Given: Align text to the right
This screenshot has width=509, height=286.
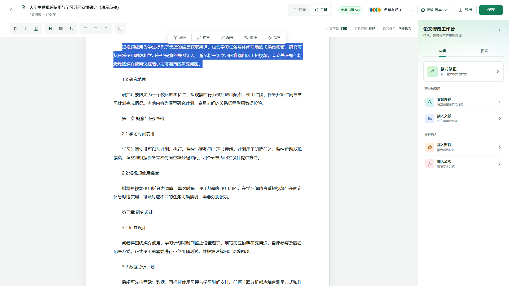Looking at the screenshot, I should pyautogui.click(x=106, y=29).
